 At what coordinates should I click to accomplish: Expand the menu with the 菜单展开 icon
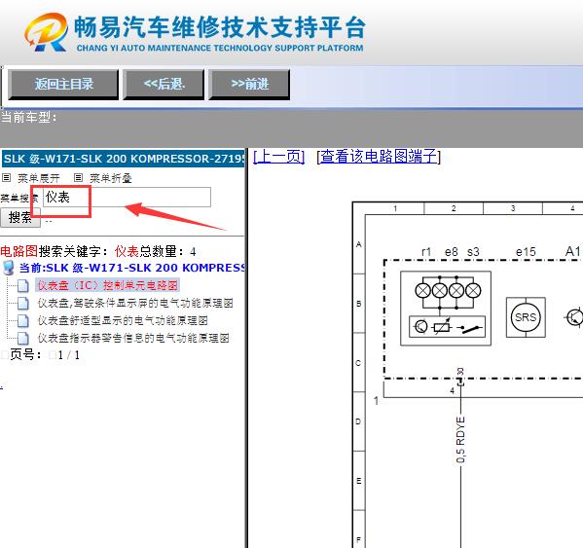tap(6, 178)
